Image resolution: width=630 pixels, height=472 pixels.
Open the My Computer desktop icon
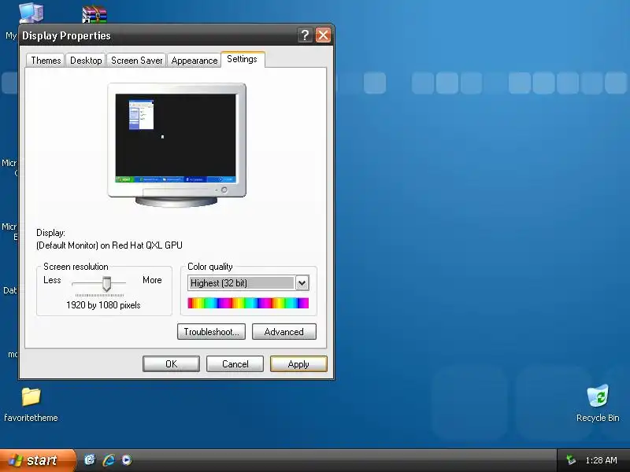[31, 12]
